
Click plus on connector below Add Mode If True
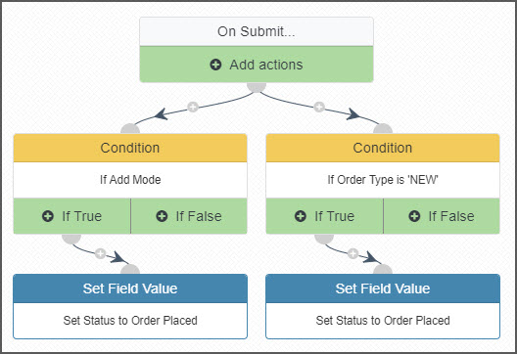click(100, 253)
